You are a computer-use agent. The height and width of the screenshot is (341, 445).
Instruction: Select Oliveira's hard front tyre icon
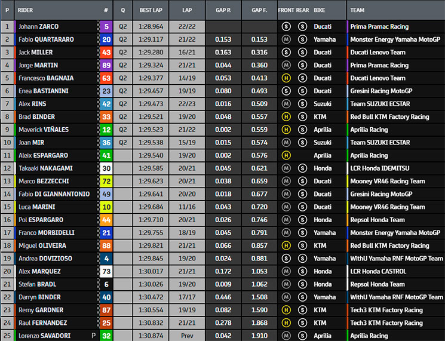pos(286,245)
